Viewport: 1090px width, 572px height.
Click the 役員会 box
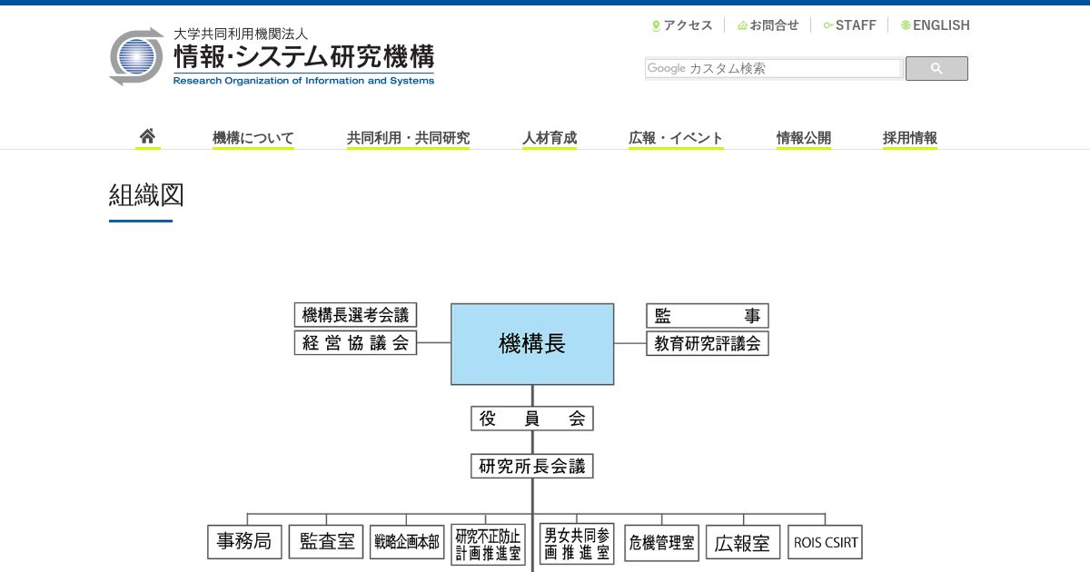532,419
